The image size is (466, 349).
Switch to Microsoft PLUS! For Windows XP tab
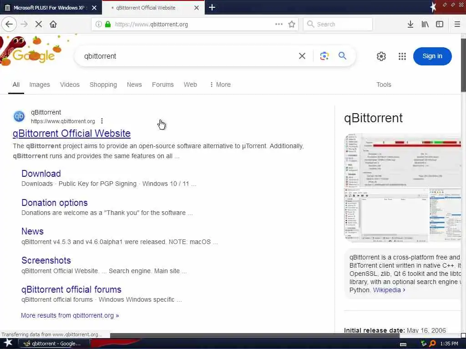[x=49, y=8]
